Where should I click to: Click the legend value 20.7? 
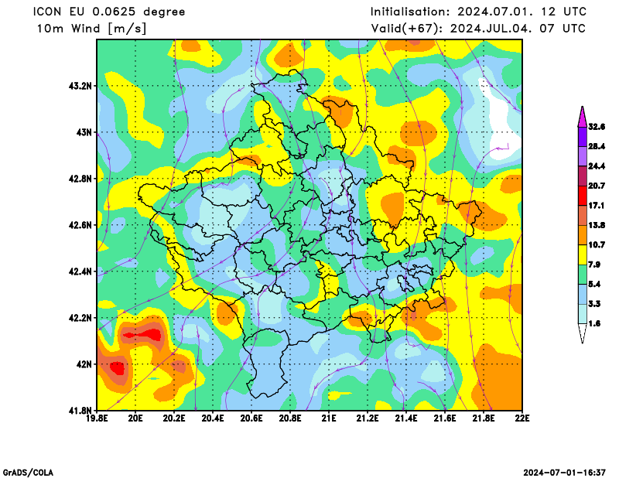point(597,186)
